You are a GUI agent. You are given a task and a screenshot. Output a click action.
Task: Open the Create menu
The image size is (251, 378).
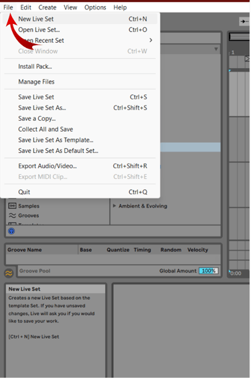pyautogui.click(x=48, y=7)
